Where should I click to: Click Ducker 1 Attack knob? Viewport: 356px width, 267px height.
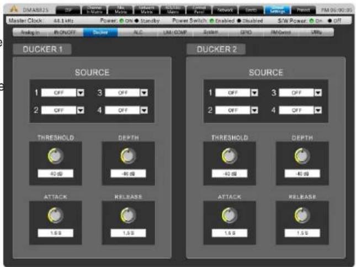pos(56,215)
